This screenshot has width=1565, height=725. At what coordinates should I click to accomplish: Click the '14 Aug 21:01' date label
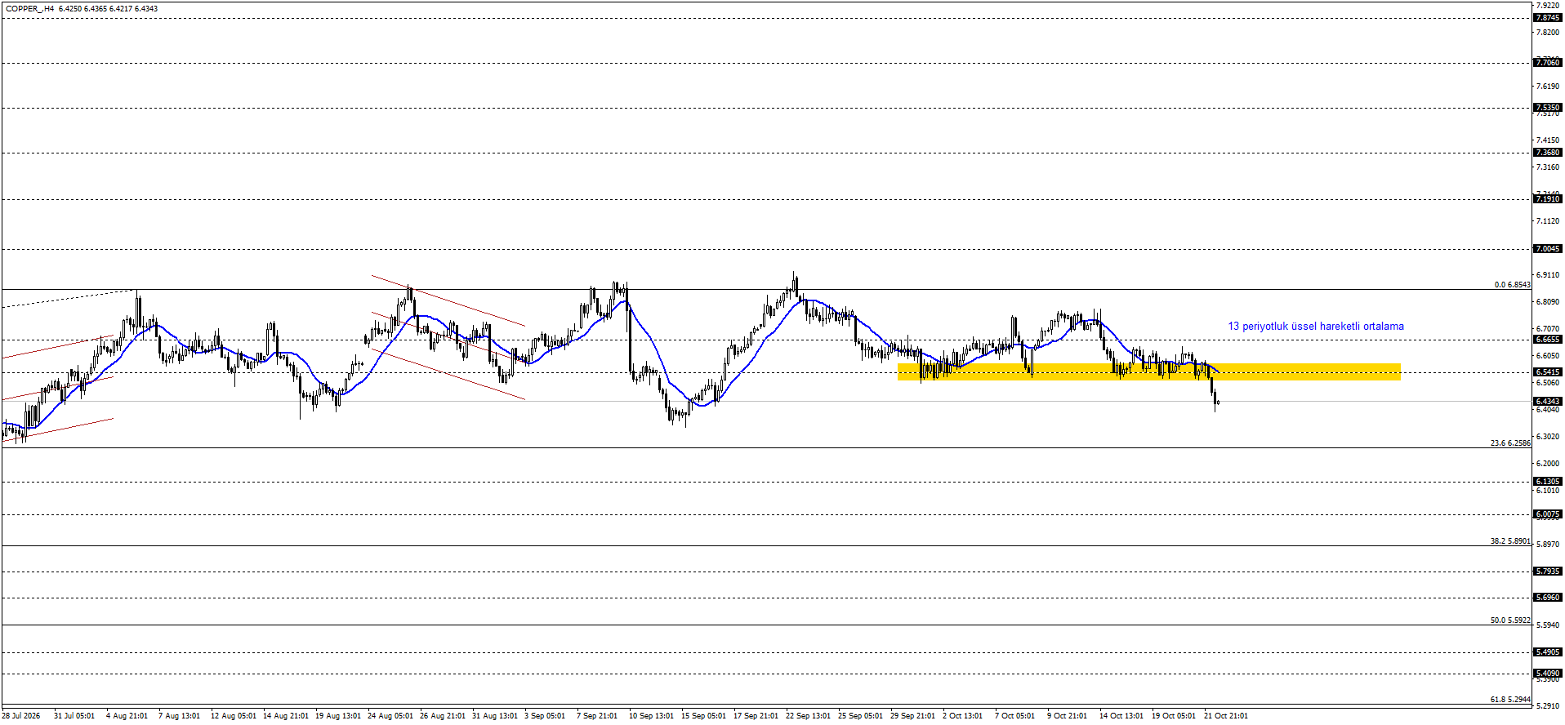pos(286,716)
